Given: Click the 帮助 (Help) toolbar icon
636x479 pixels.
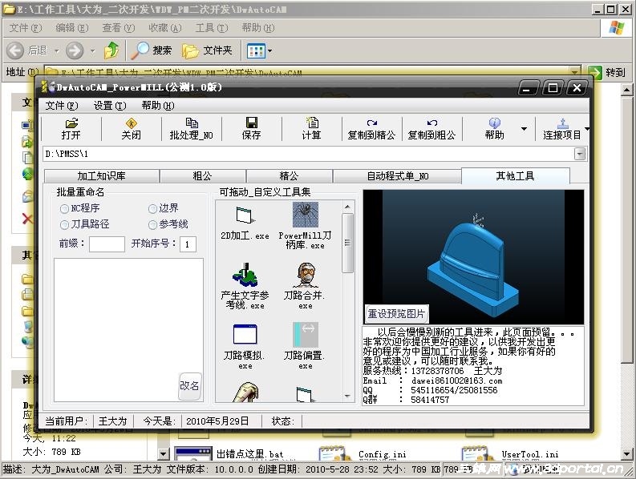Looking at the screenshot, I should tap(494, 129).
